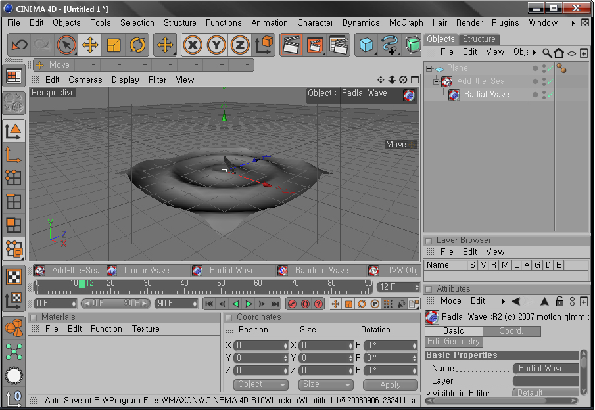The height and width of the screenshot is (410, 595).
Task: Open the Object coordinate mode dropdown
Action: pos(261,384)
